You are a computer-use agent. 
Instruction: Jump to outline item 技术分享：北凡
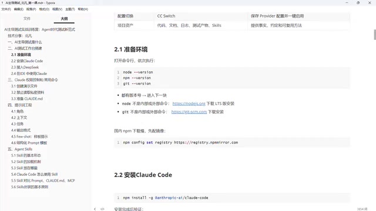[x=19, y=36]
